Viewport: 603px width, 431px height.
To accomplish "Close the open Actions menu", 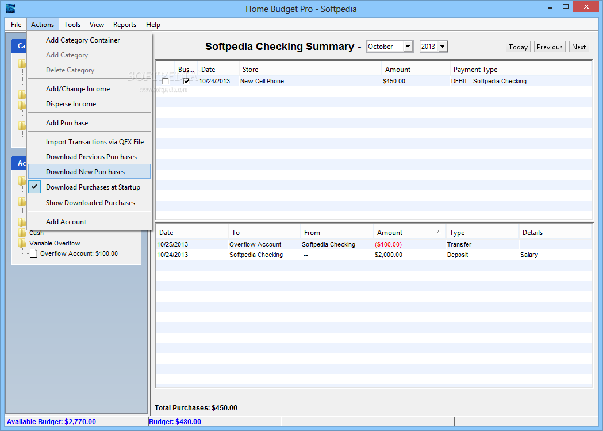I will (43, 25).
